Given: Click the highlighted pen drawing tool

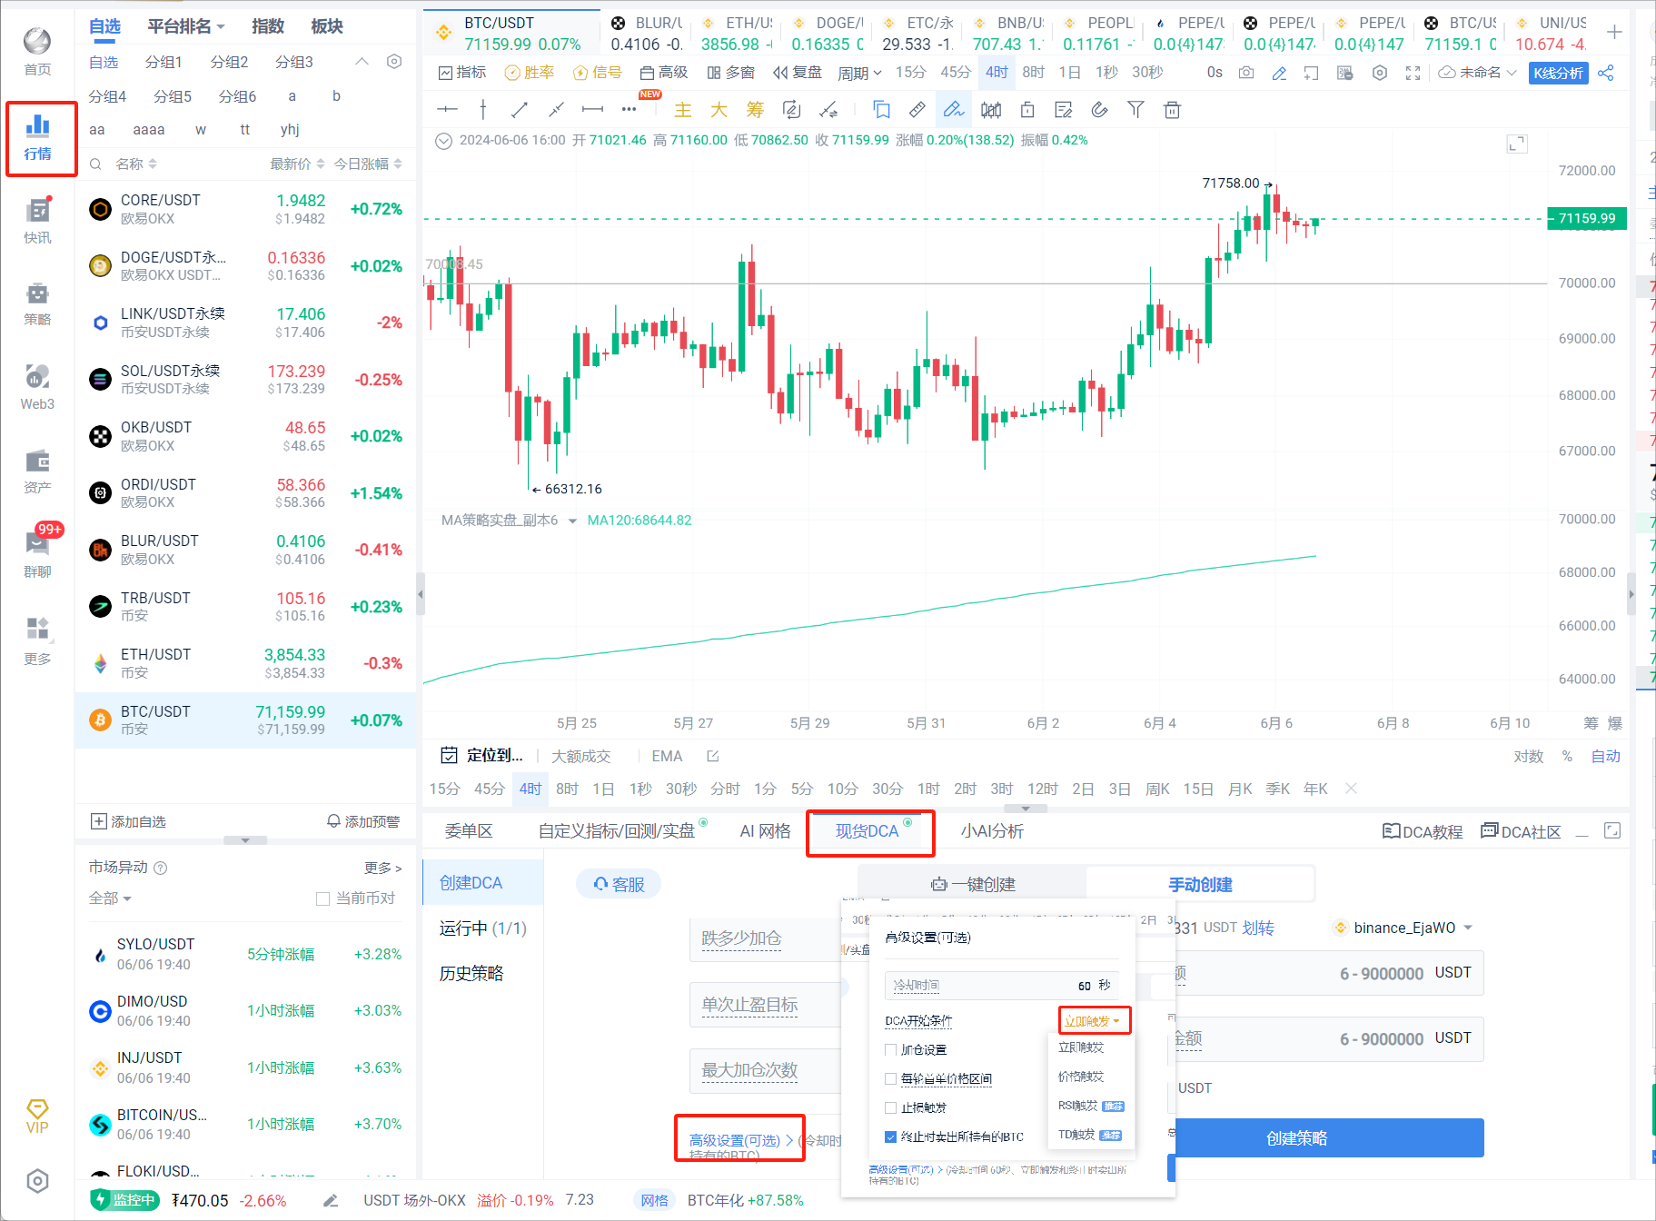Looking at the screenshot, I should 954,110.
